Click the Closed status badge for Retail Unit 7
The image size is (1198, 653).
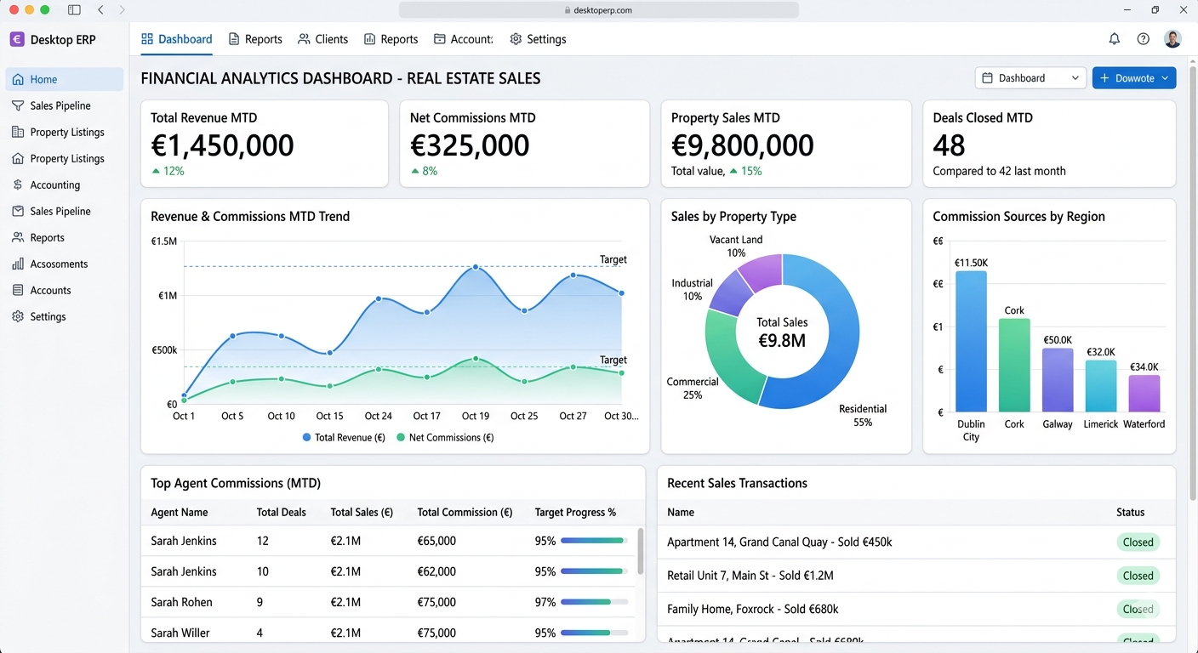(x=1138, y=576)
